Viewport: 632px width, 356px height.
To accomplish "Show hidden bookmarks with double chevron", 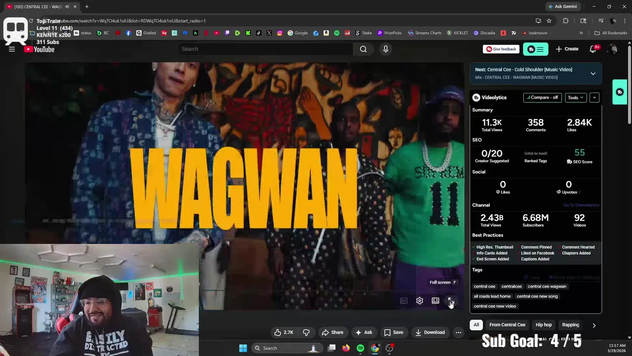I will 581,33.
